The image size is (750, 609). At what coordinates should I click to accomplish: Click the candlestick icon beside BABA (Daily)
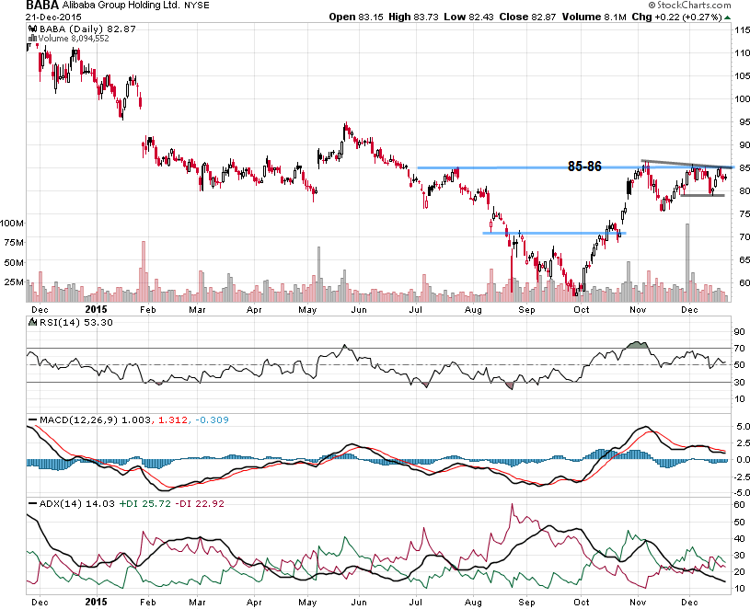coord(33,29)
